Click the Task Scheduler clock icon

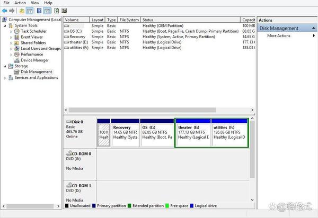point(17,31)
